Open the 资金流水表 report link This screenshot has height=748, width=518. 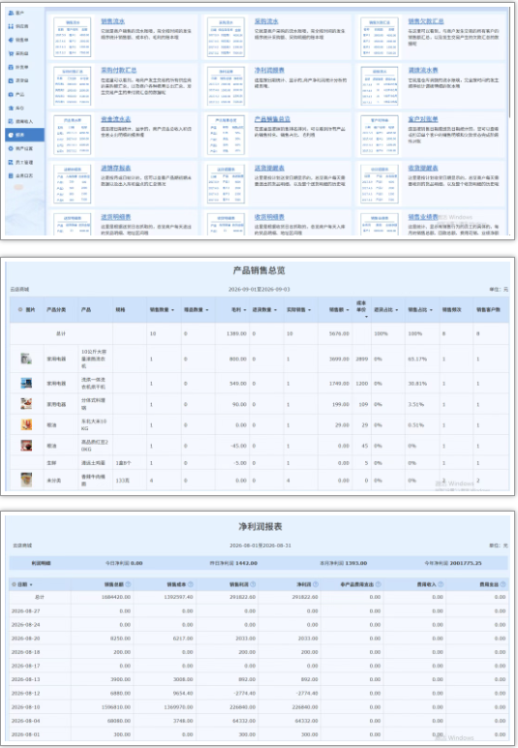point(115,119)
